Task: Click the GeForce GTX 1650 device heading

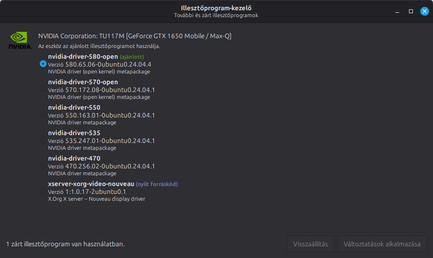Action: [135, 36]
